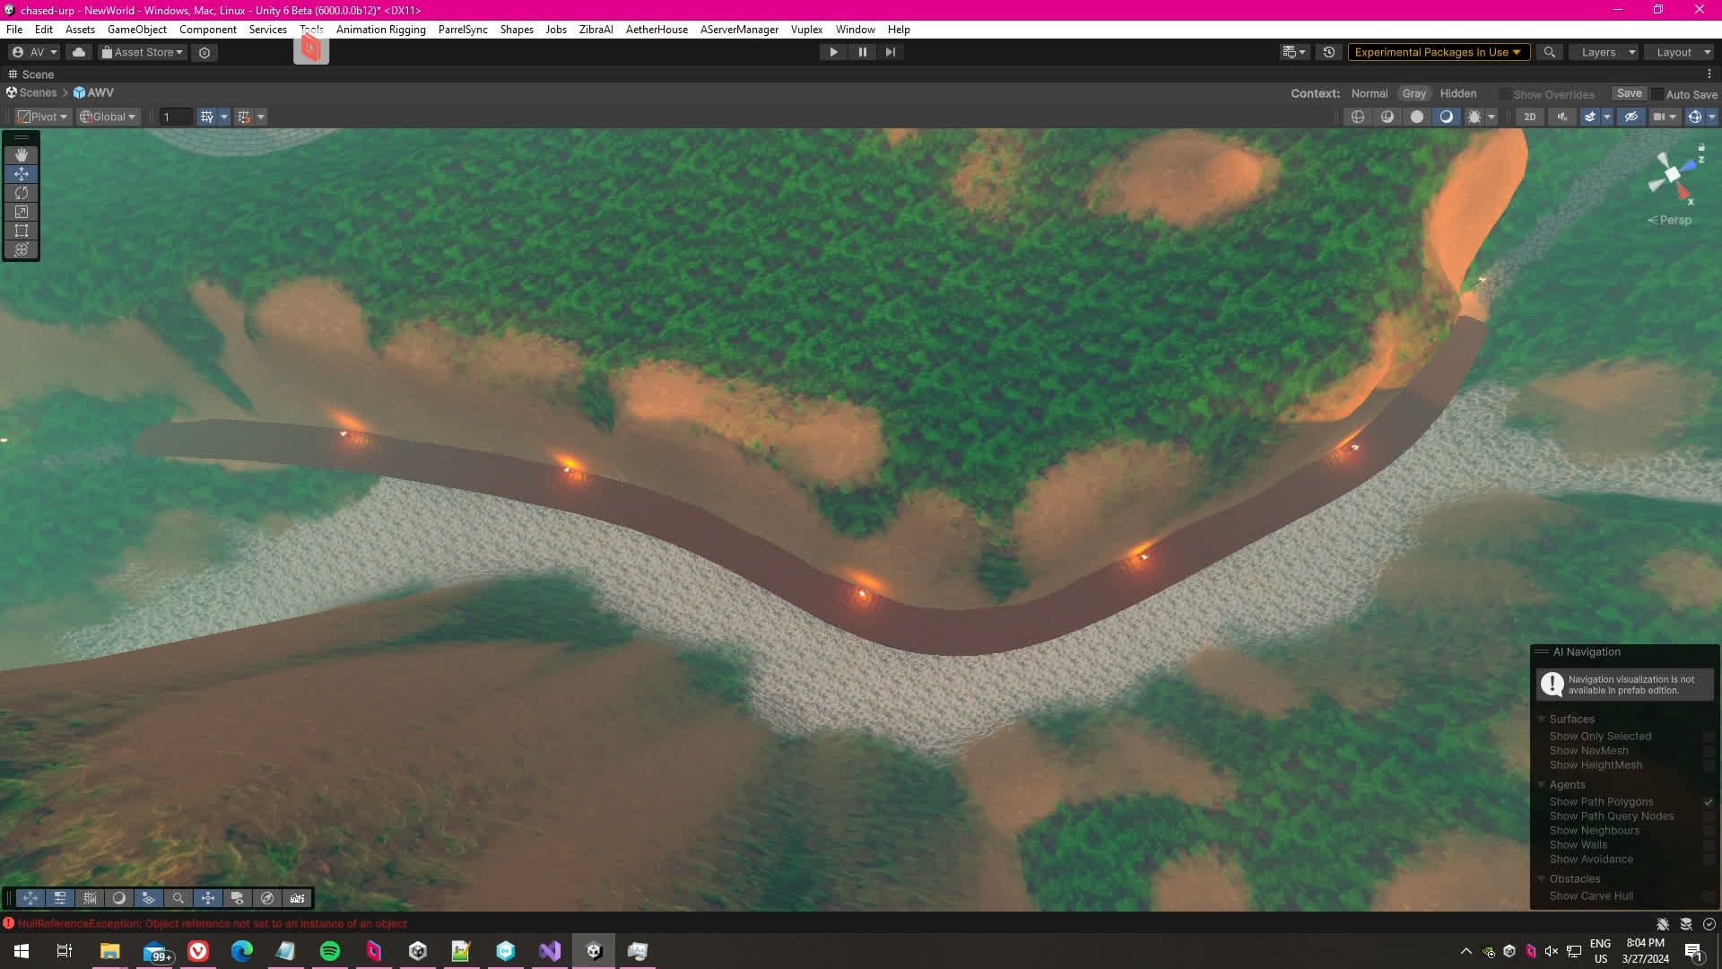
Task: Open the Window menu
Action: pos(855,30)
